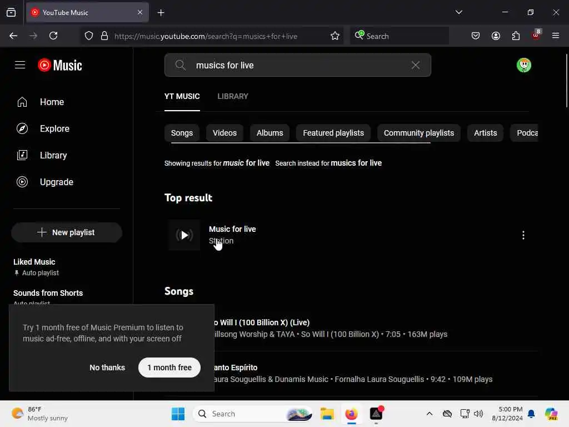Accept the 1 month free offer
The height and width of the screenshot is (427, 569).
pos(169,368)
